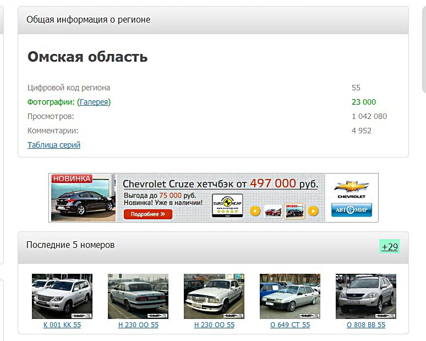Open the front-view white Volga thumbnail
The height and width of the screenshot is (341, 426).
[x=214, y=296]
